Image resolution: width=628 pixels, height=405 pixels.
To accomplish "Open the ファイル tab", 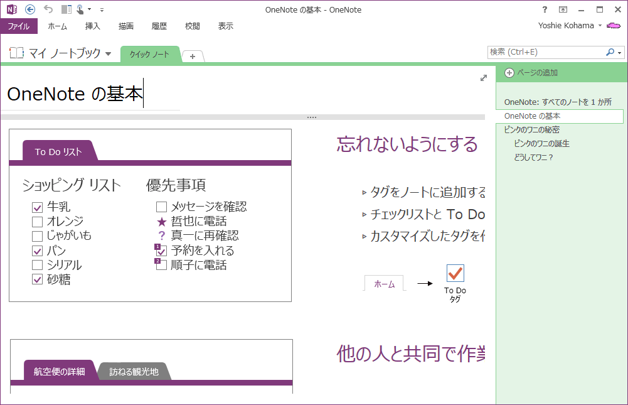I will 19,26.
